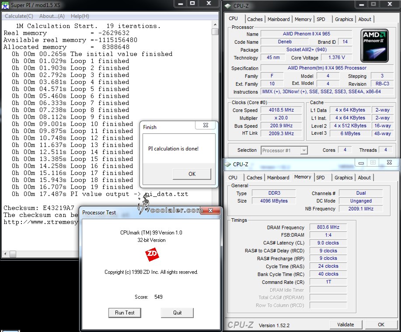Click the Technology value "45 nm"
Image resolution: width=401 pixels, height=332 pixels.
[273, 58]
